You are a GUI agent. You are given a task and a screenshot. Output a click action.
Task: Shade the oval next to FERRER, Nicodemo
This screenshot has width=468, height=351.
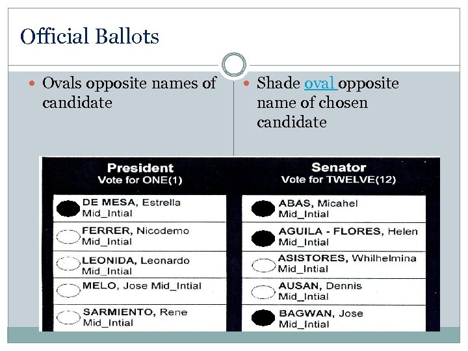pyautogui.click(x=68, y=237)
